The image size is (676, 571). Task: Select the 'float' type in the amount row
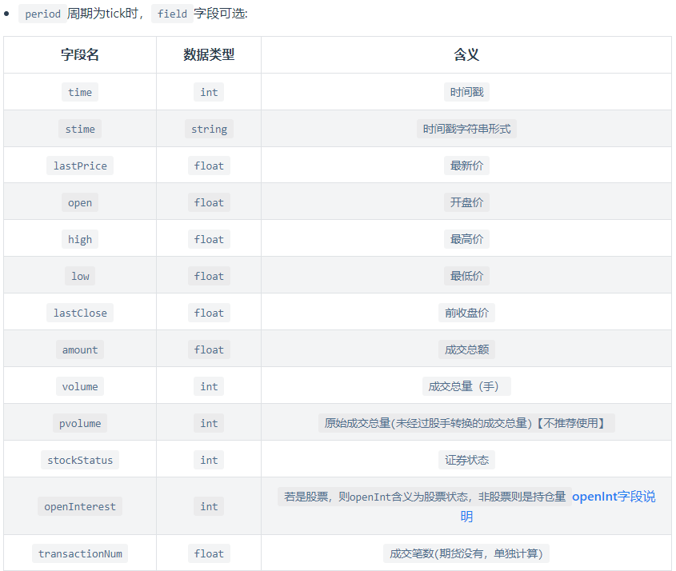[209, 349]
